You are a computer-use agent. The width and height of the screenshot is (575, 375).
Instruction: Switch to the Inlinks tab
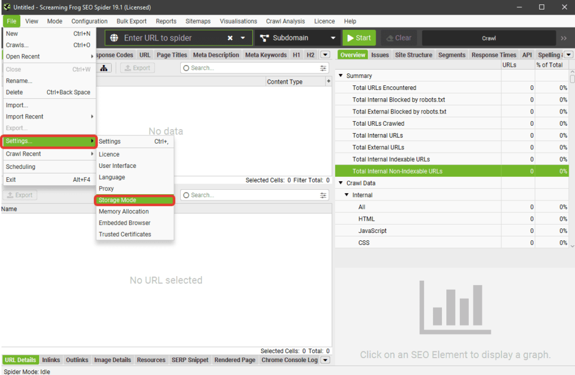(x=51, y=360)
